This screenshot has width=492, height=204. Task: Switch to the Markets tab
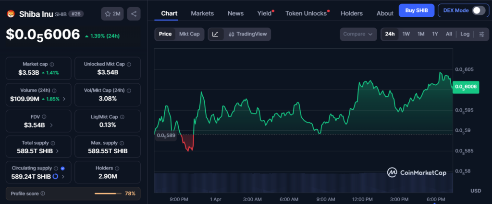tap(202, 13)
